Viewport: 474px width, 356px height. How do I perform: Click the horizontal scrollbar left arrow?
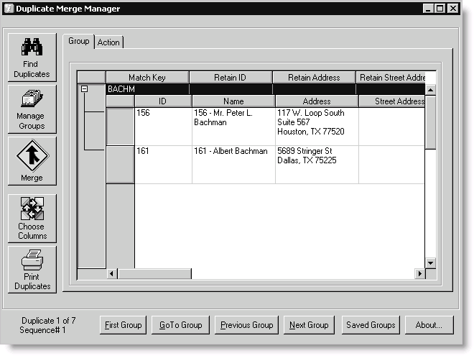(111, 274)
